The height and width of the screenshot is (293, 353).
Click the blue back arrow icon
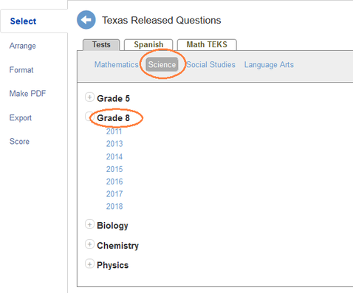(x=86, y=20)
